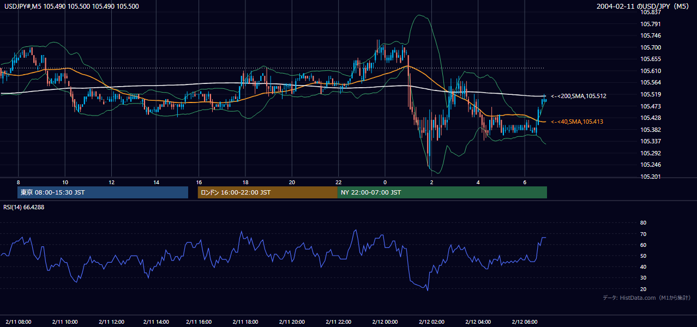The height and width of the screenshot is (327, 697).
Task: Click the 2/12 04:00 time label
Action: (x=478, y=322)
